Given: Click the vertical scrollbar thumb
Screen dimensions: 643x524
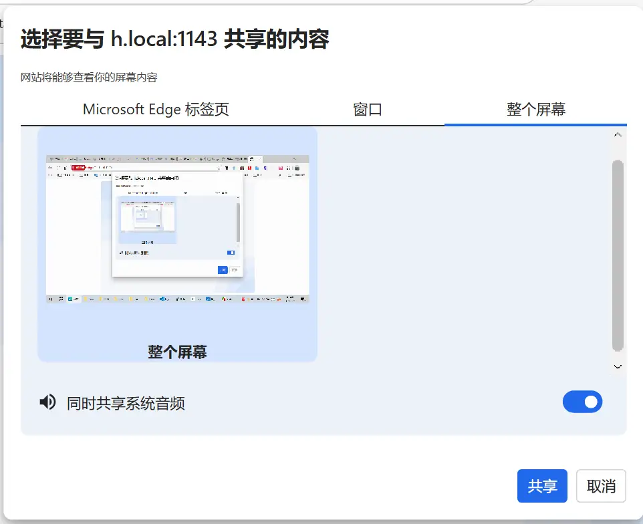Looking at the screenshot, I should [x=618, y=254].
